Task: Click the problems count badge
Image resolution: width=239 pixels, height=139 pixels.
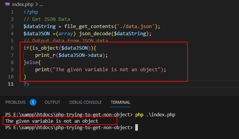Action: pos(33,102)
